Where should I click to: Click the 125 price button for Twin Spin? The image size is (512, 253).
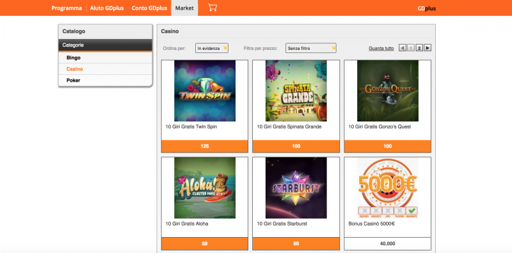point(205,146)
